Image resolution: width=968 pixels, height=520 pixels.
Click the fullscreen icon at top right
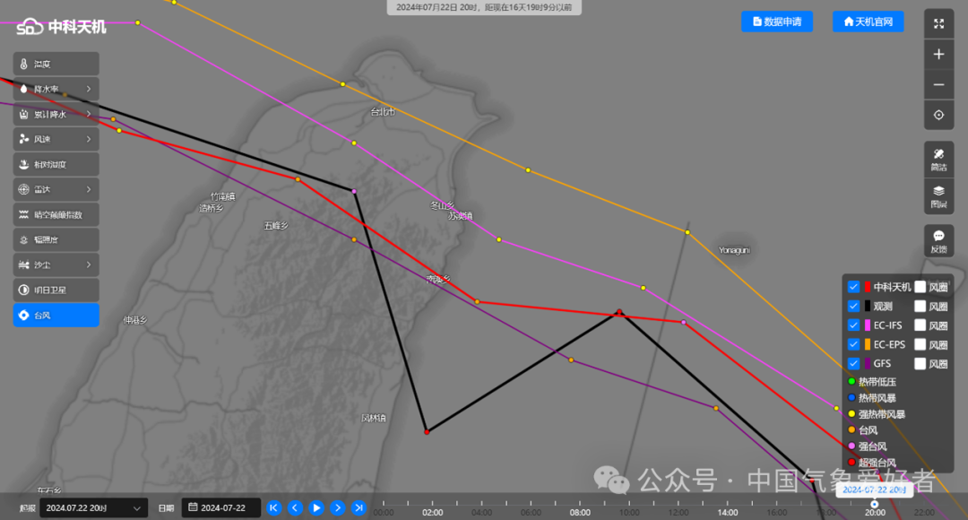pos(938,24)
